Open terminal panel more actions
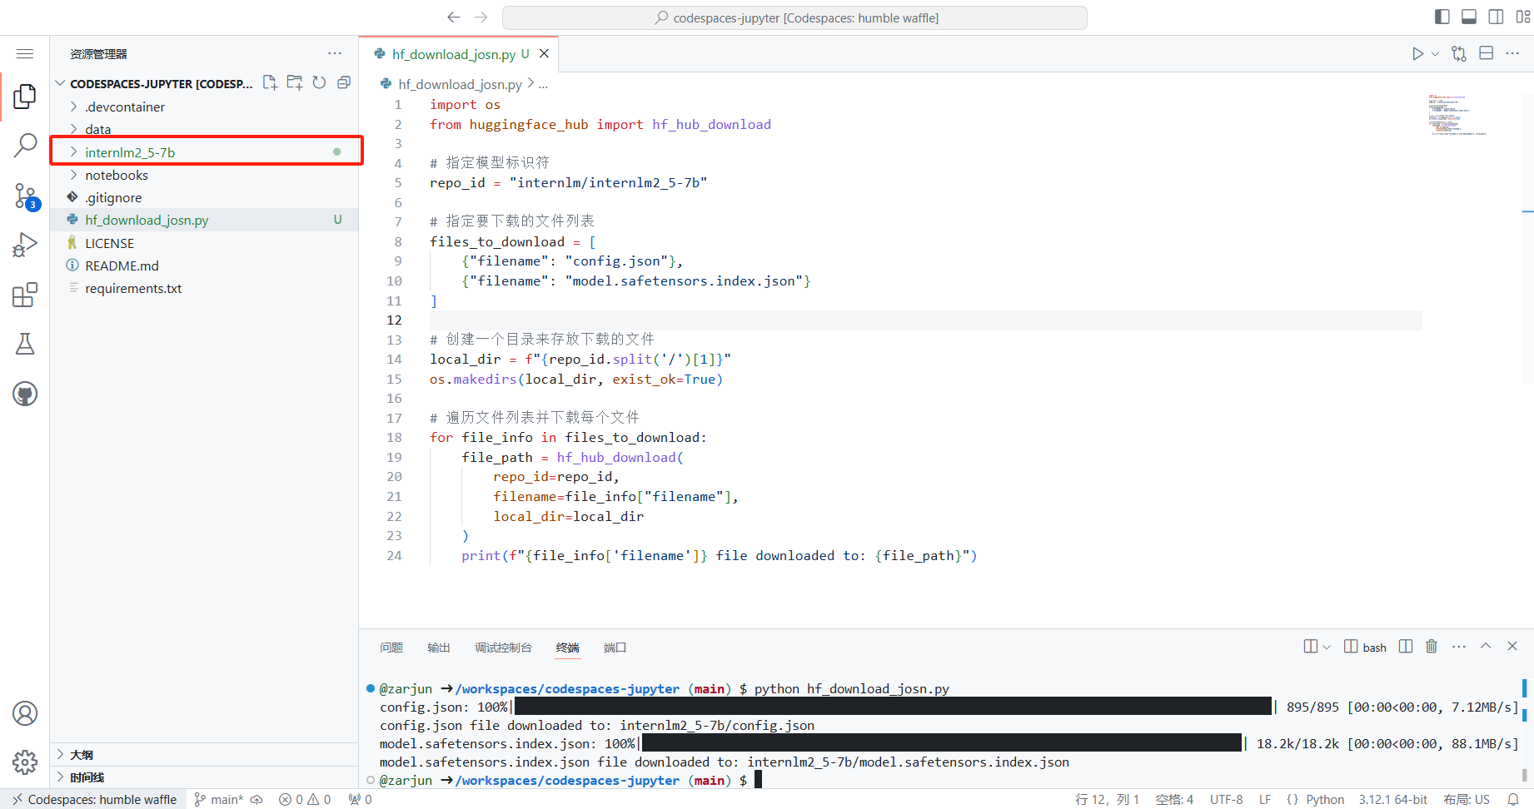This screenshot has width=1534, height=809. (1459, 647)
